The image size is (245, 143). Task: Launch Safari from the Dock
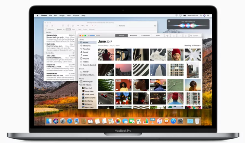tap(70, 121)
